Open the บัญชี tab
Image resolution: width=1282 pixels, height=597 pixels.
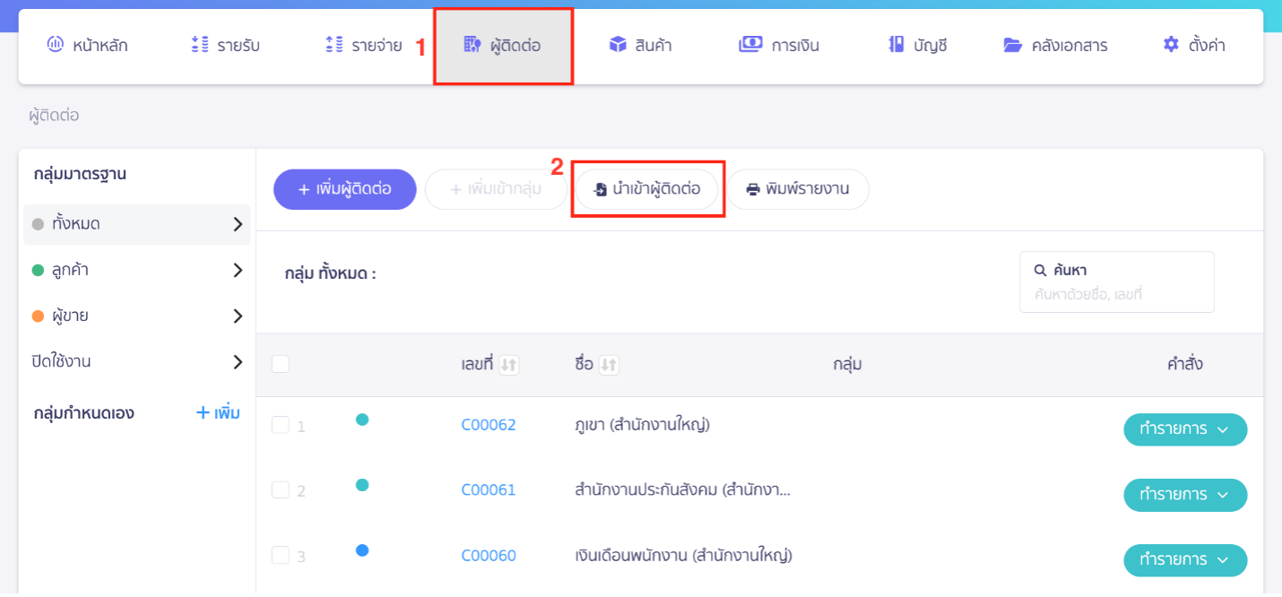918,44
